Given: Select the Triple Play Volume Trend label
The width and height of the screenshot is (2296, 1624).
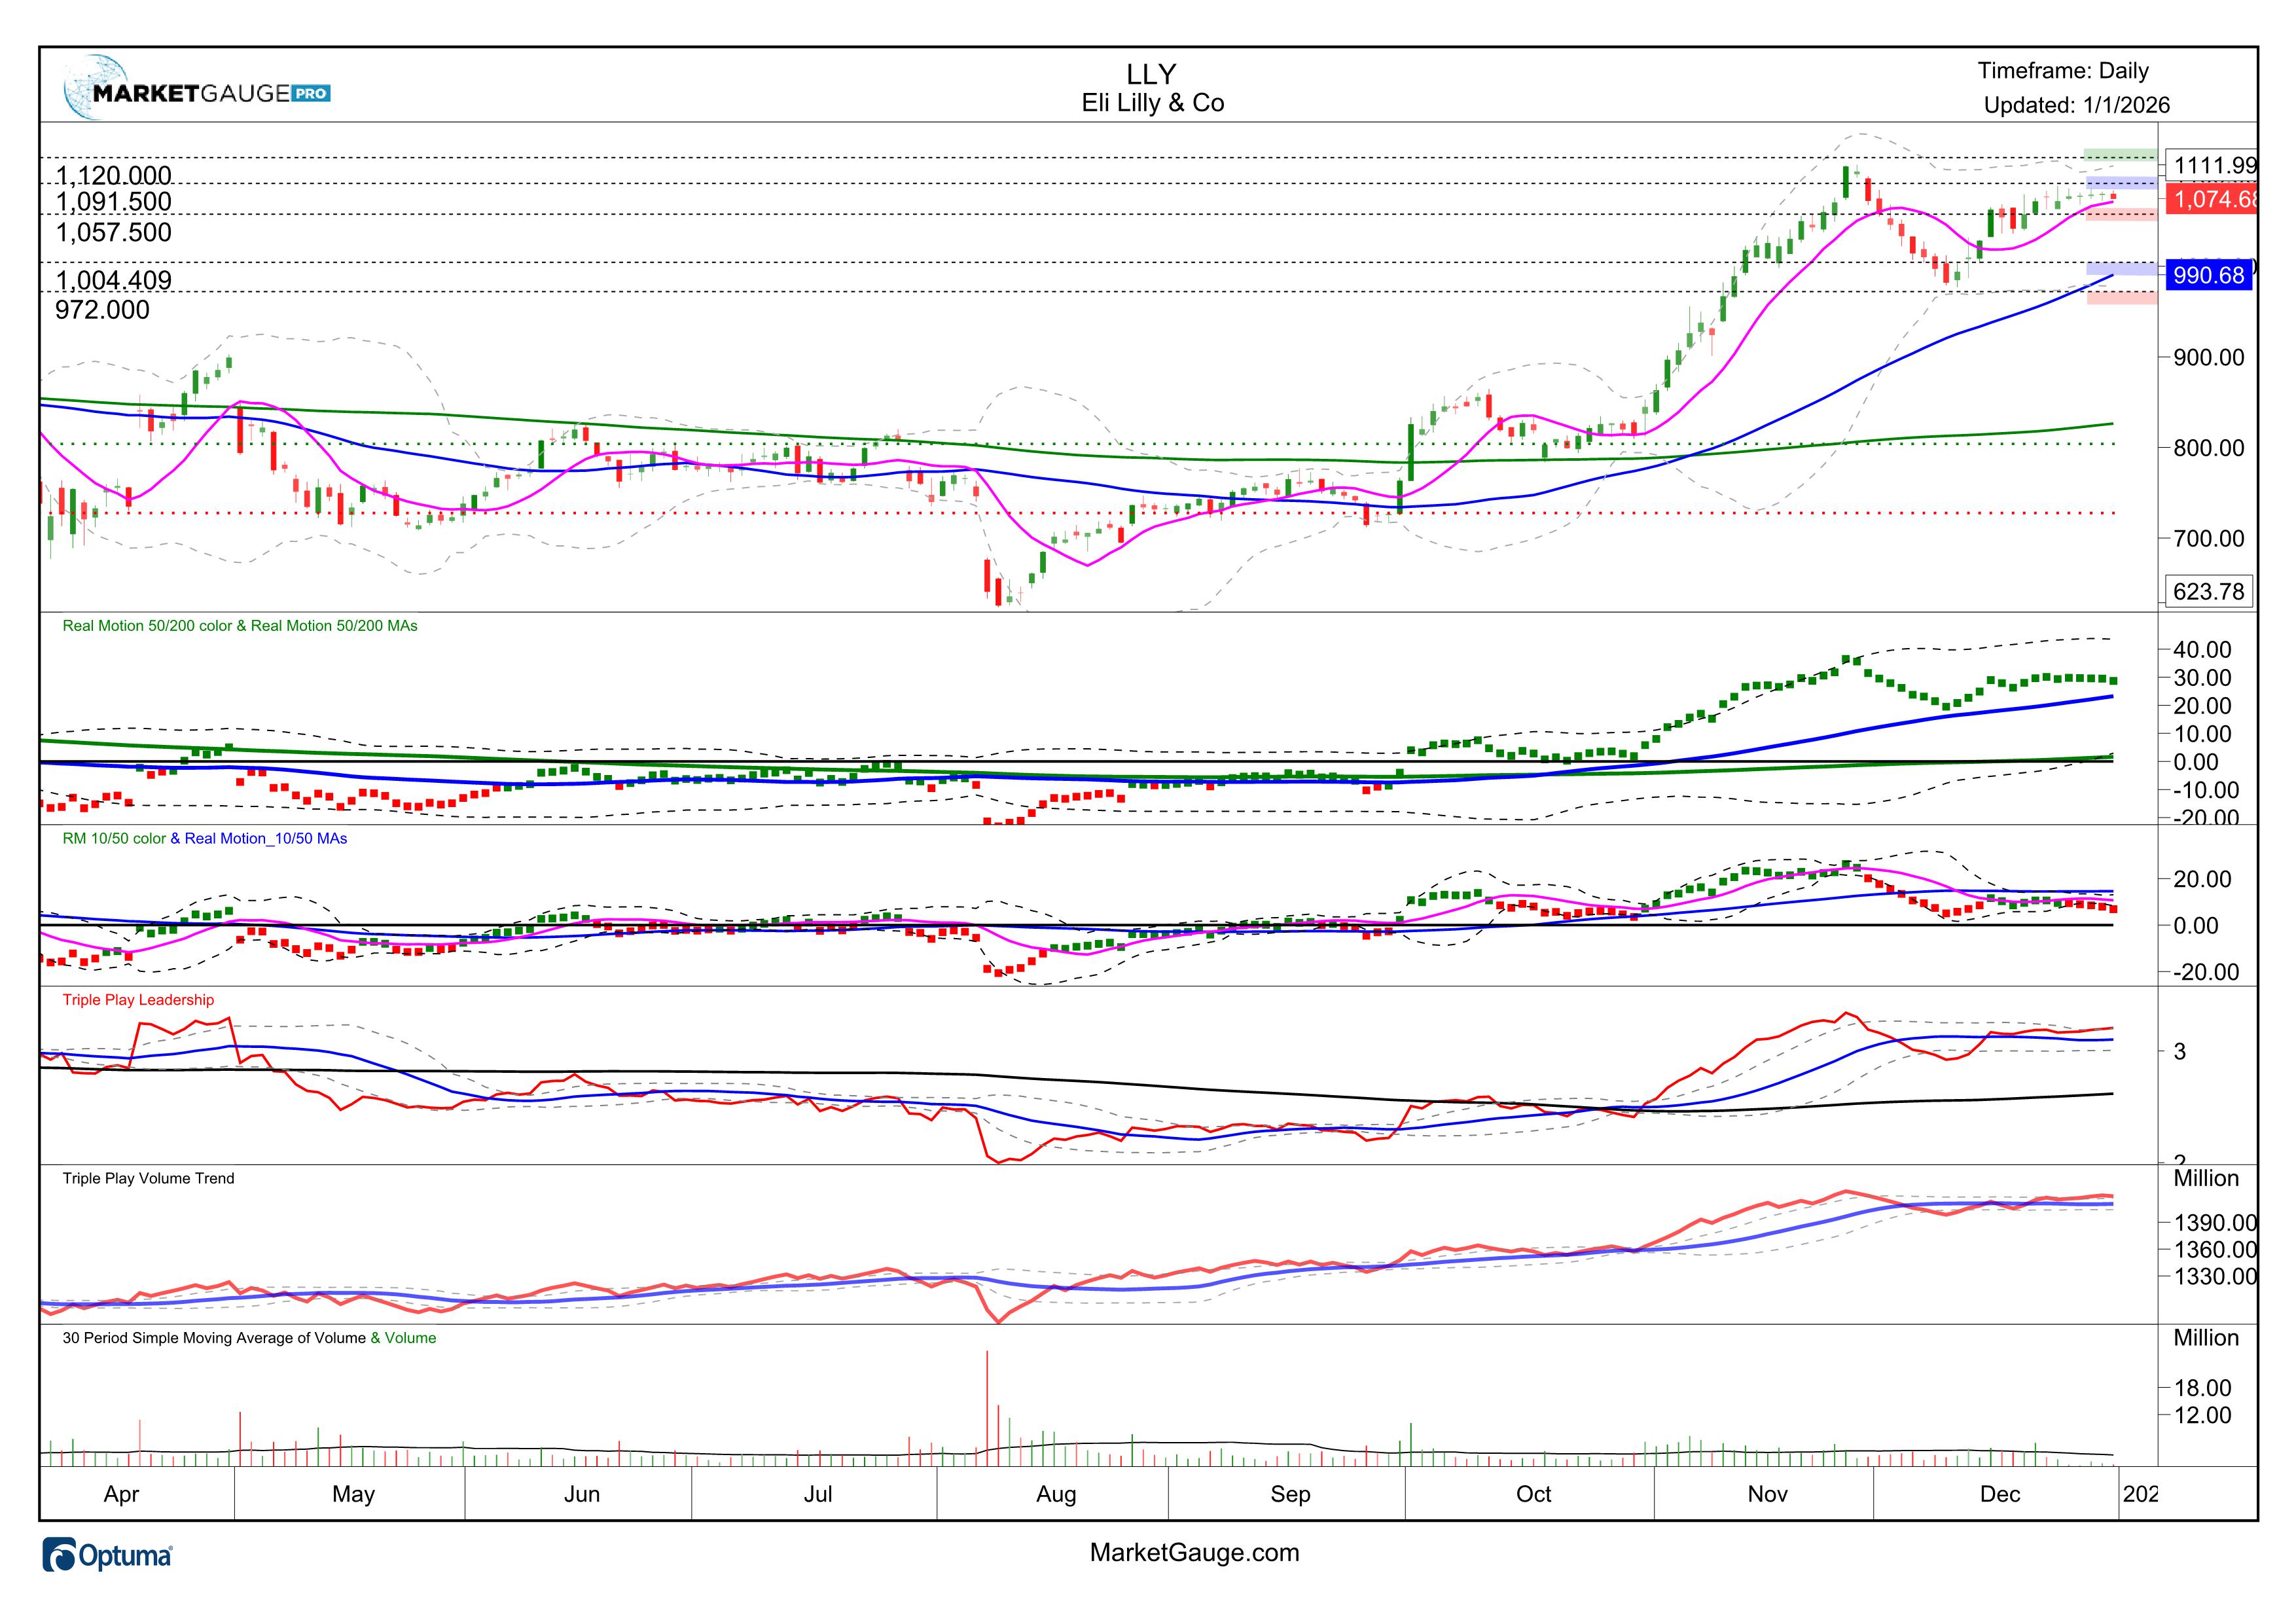Looking at the screenshot, I should coord(148,1178).
